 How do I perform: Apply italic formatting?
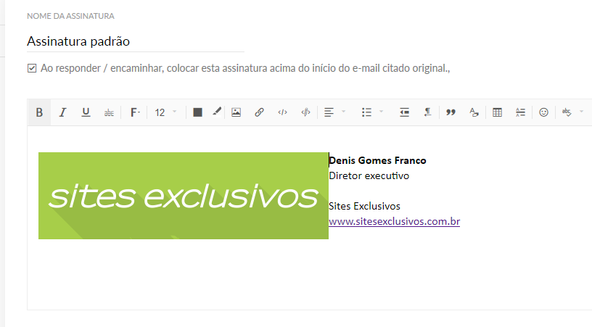(62, 112)
